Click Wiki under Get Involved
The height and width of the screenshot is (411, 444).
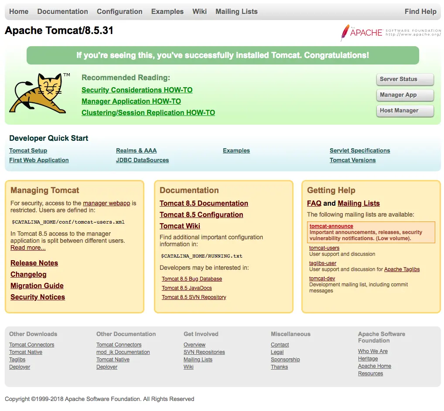pyautogui.click(x=188, y=367)
